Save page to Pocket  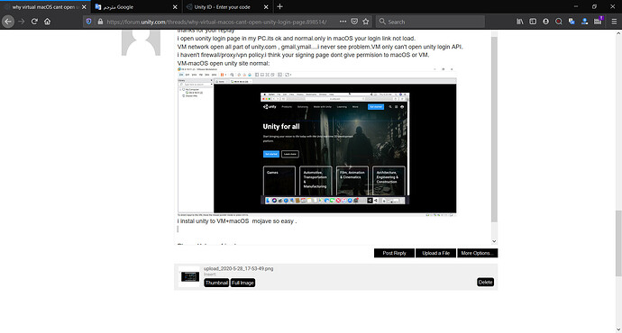click(x=354, y=22)
